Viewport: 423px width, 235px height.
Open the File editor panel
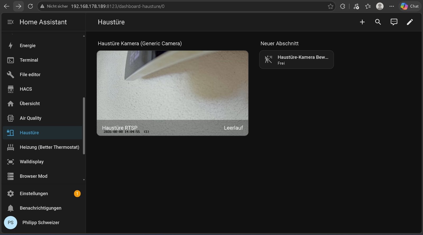click(x=43, y=75)
